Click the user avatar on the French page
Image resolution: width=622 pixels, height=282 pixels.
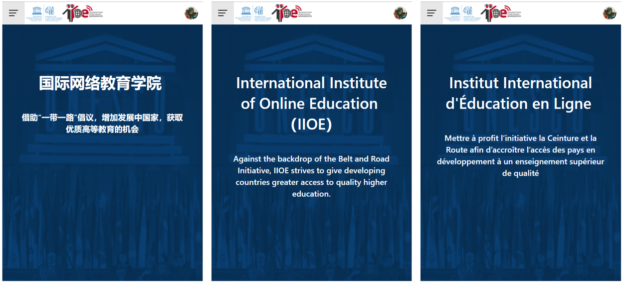pyautogui.click(x=609, y=13)
